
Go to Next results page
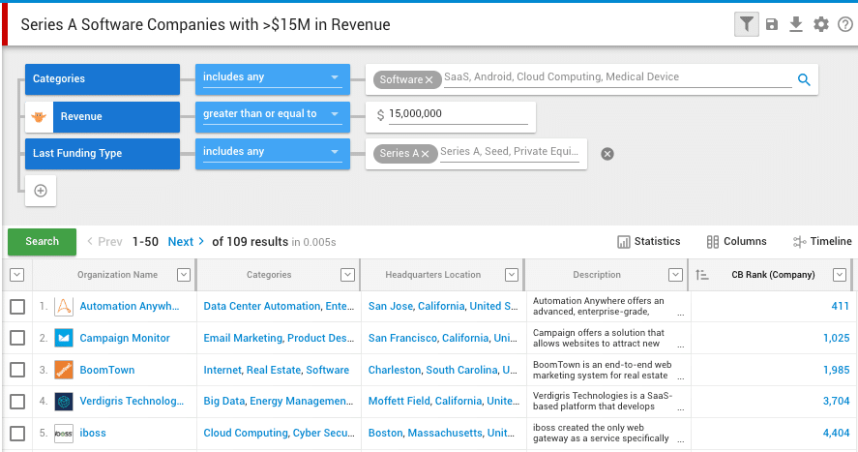[x=186, y=242]
